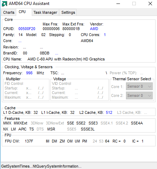Click the CPU Cores value

(x=105, y=35)
